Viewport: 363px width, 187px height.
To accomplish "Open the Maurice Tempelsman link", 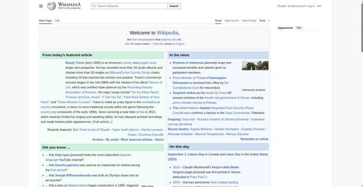I will point(210,134).
